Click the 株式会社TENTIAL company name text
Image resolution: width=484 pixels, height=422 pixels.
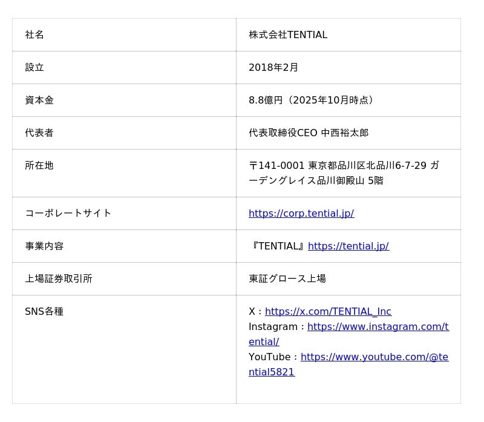[x=288, y=35]
